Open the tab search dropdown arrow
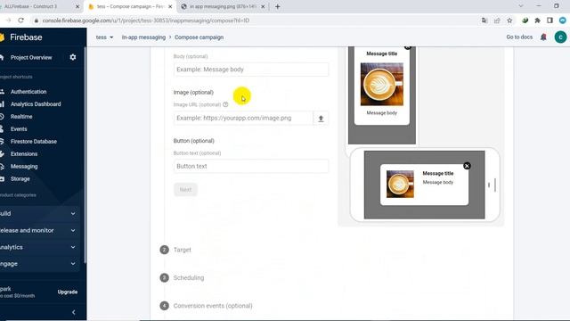This screenshot has height=321, width=570. pyautogui.click(x=521, y=6)
